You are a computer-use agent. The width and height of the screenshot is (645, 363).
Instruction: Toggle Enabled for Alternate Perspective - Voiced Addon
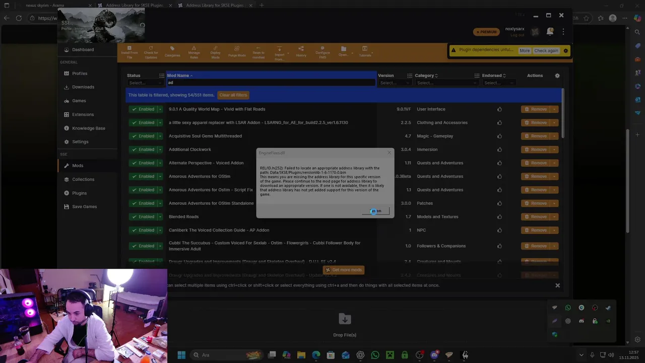pyautogui.click(x=143, y=163)
